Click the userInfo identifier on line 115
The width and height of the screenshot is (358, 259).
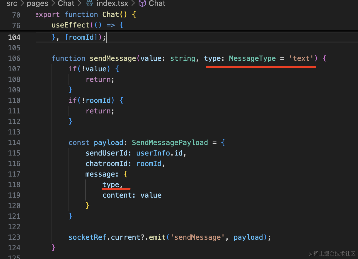pyautogui.click(x=153, y=153)
